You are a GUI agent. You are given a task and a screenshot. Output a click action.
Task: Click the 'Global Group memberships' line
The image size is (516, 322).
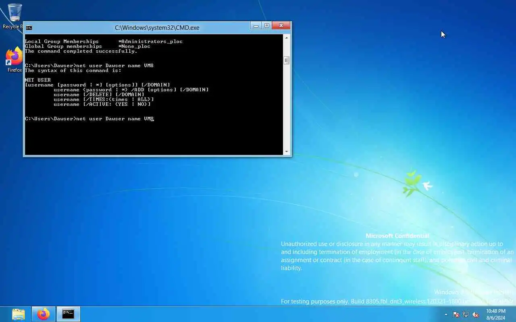coord(87,46)
